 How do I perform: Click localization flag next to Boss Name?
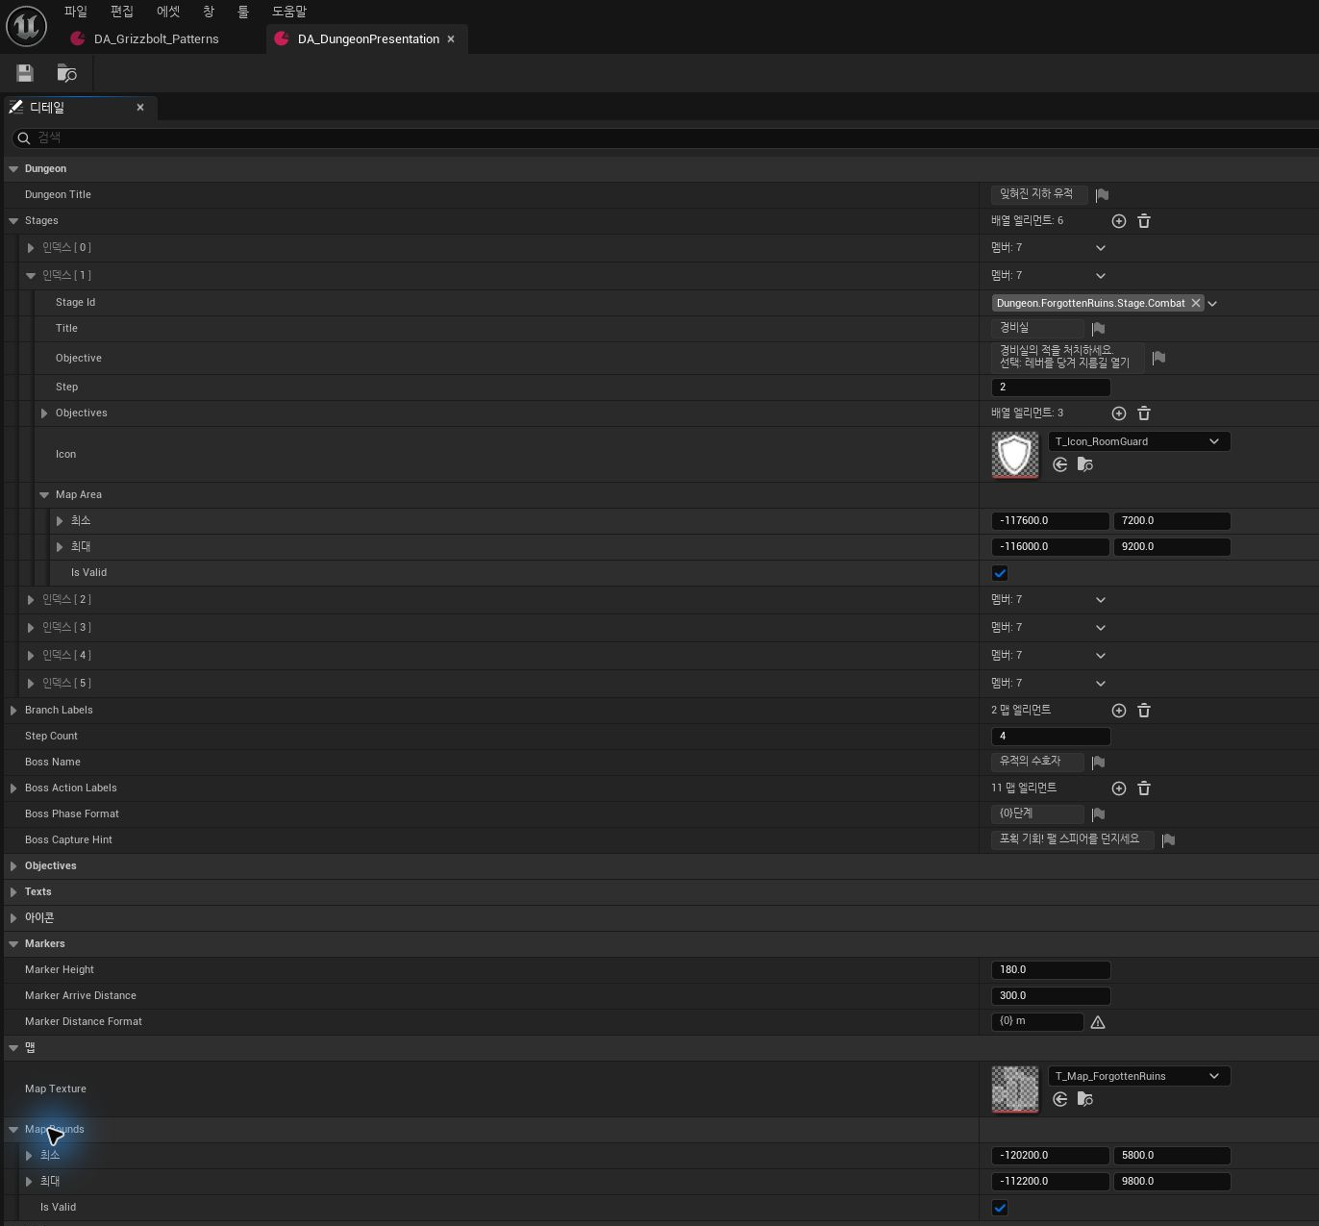1098,763
